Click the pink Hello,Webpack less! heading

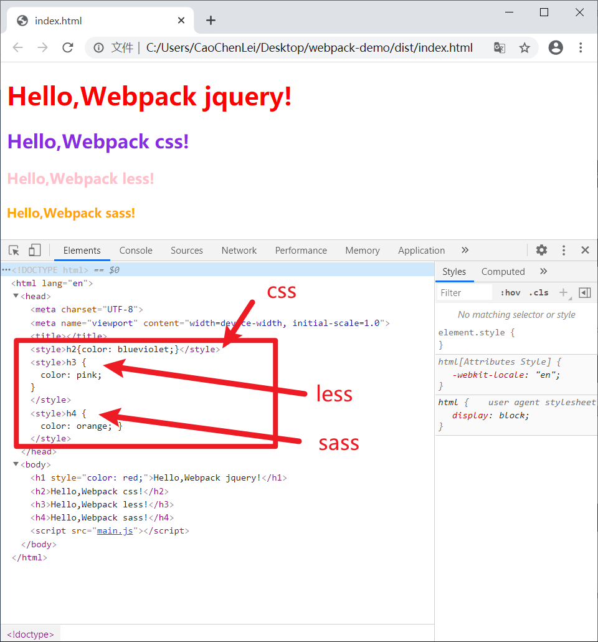pyautogui.click(x=80, y=179)
